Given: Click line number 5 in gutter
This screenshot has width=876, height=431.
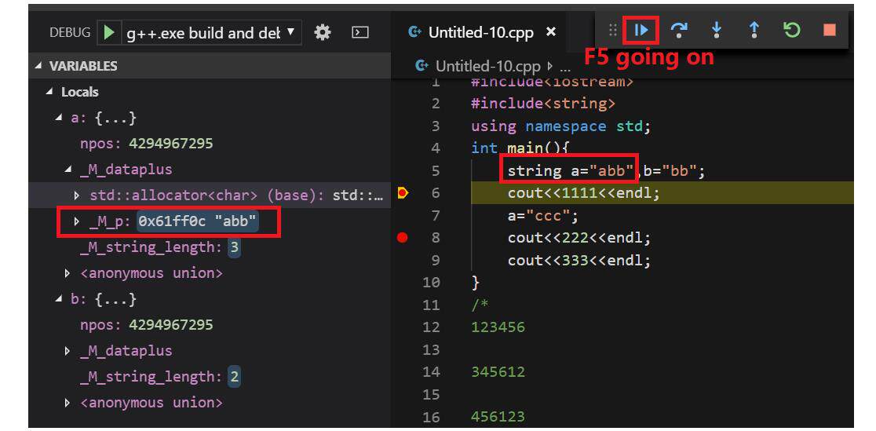Looking at the screenshot, I should click(436, 170).
